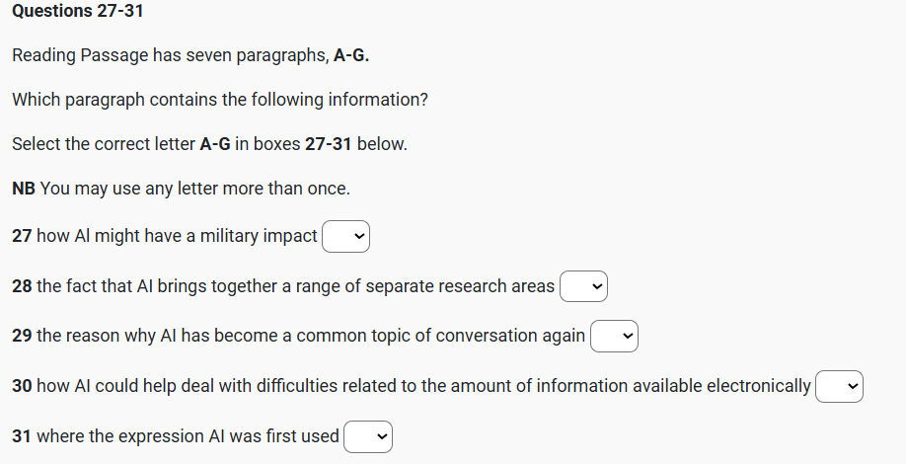Click "Which paragraph contains the following information?"
The image size is (906, 464).
pyautogui.click(x=219, y=100)
